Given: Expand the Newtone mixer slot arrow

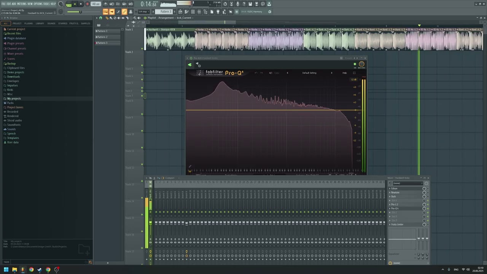Looking at the screenshot, I should (390, 193).
